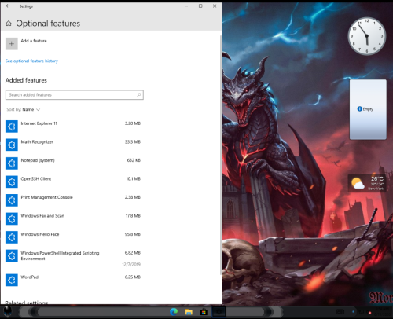Screen dimensions: 393x319
Task: Click the Add a feature plus icon
Action: click(x=12, y=44)
